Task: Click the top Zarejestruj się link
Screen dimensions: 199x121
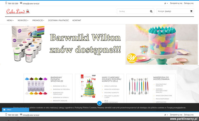Action: (x=176, y=3)
